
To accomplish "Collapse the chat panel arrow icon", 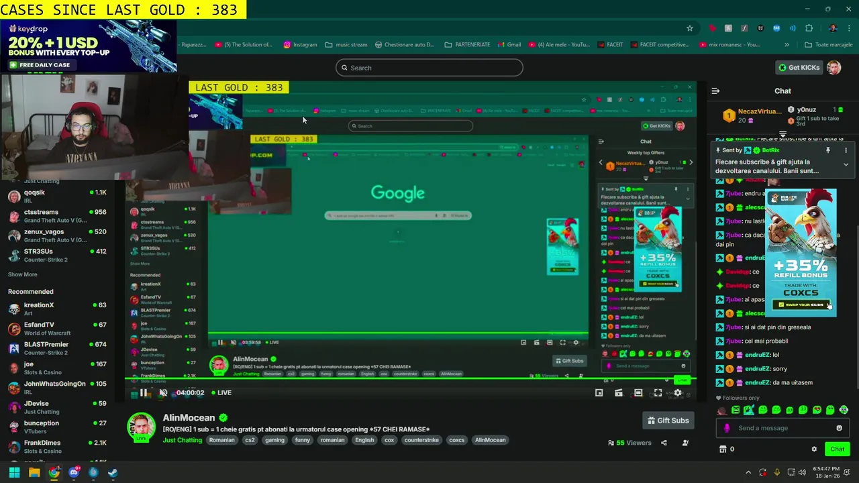I will [x=715, y=91].
